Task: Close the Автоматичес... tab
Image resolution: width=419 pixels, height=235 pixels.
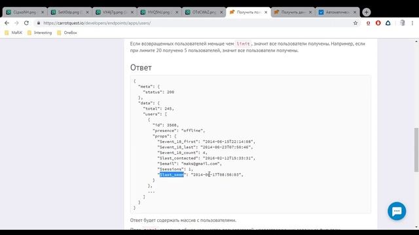Action: coord(355,12)
